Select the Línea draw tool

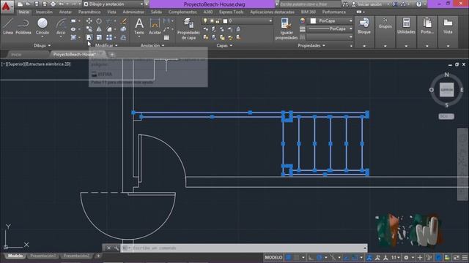pos(8,26)
